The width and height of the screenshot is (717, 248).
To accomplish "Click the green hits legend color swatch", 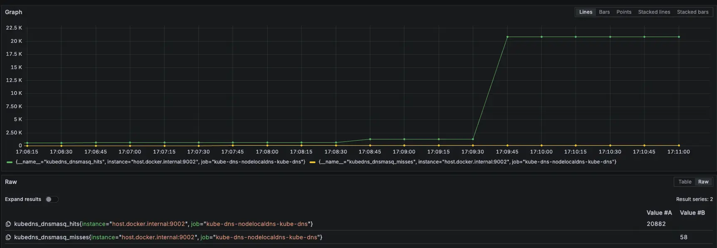I will click(x=10, y=162).
